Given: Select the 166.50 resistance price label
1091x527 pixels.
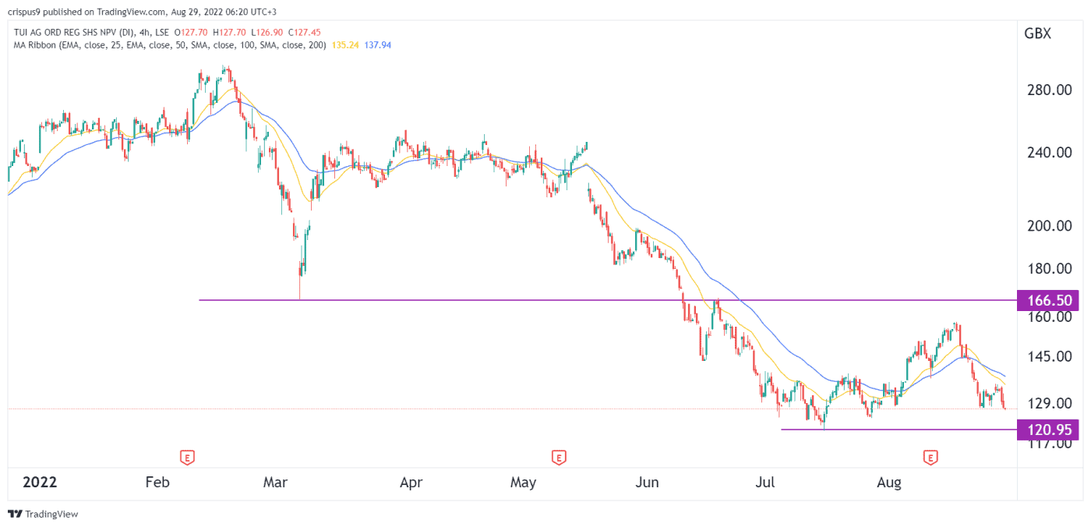Looking at the screenshot, I should click(1050, 300).
